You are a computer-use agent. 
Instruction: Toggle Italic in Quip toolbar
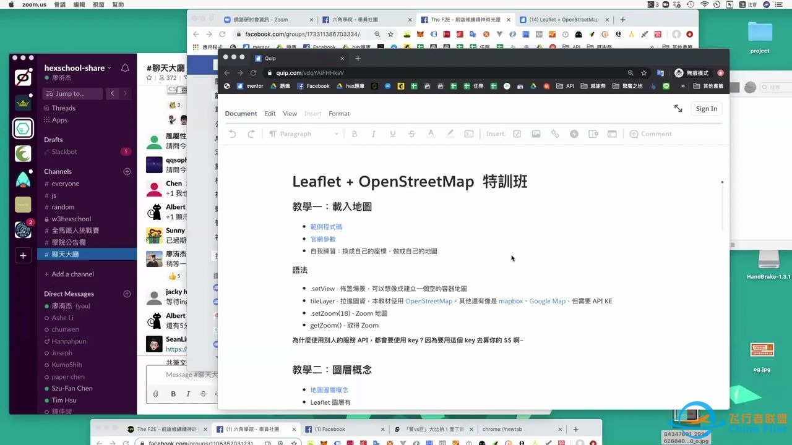click(374, 133)
